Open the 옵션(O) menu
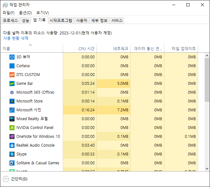This screenshot has width=210, height=187. point(25,13)
